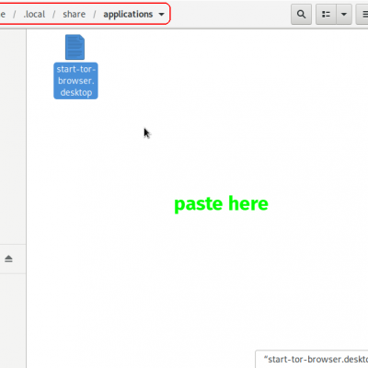Viewport: 368px width, 368px height.
Task: Click the applications path segment label
Action: pos(128,15)
